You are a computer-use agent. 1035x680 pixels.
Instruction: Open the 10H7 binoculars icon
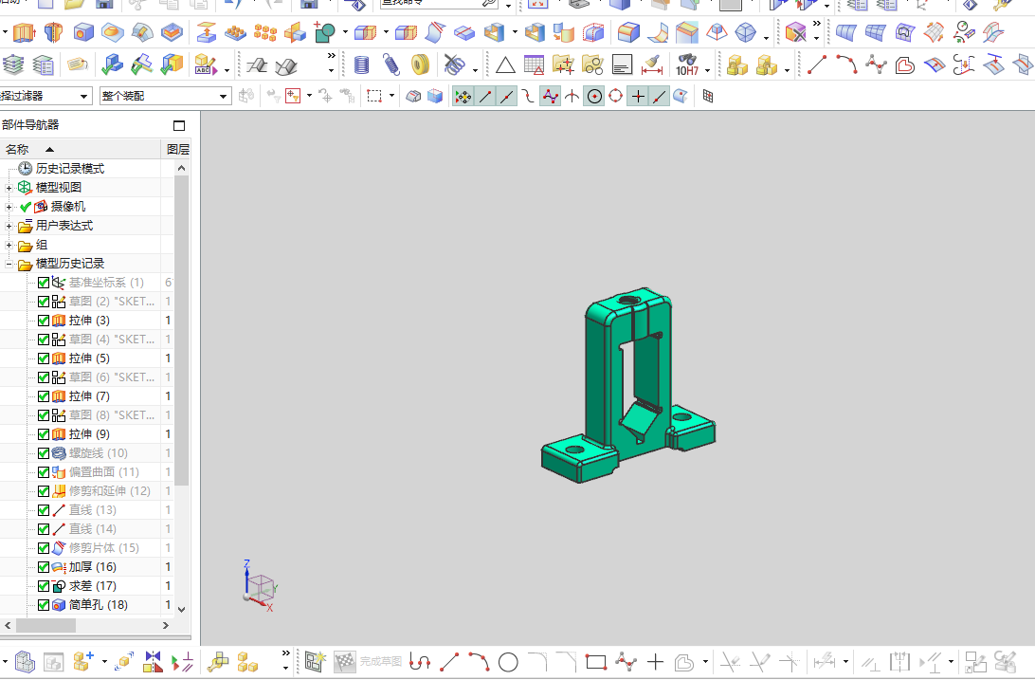[x=687, y=64]
